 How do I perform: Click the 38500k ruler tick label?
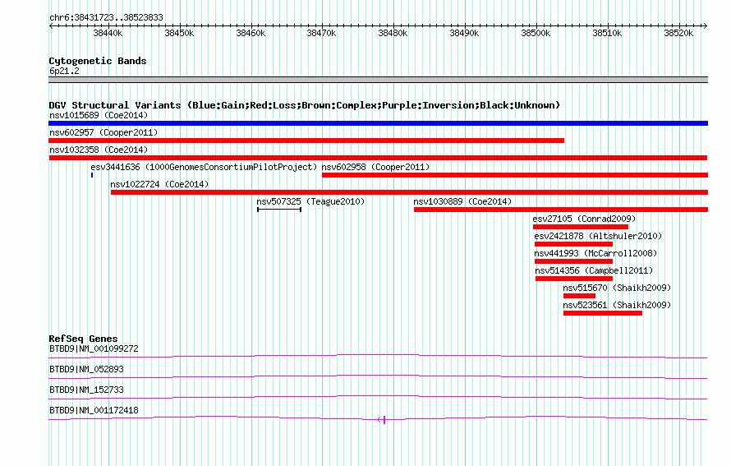coord(536,34)
